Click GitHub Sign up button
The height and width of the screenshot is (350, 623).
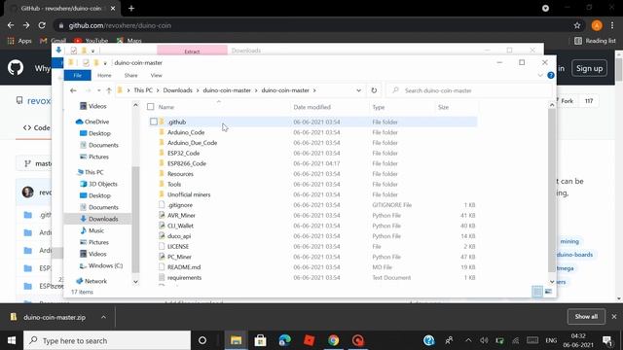point(589,68)
